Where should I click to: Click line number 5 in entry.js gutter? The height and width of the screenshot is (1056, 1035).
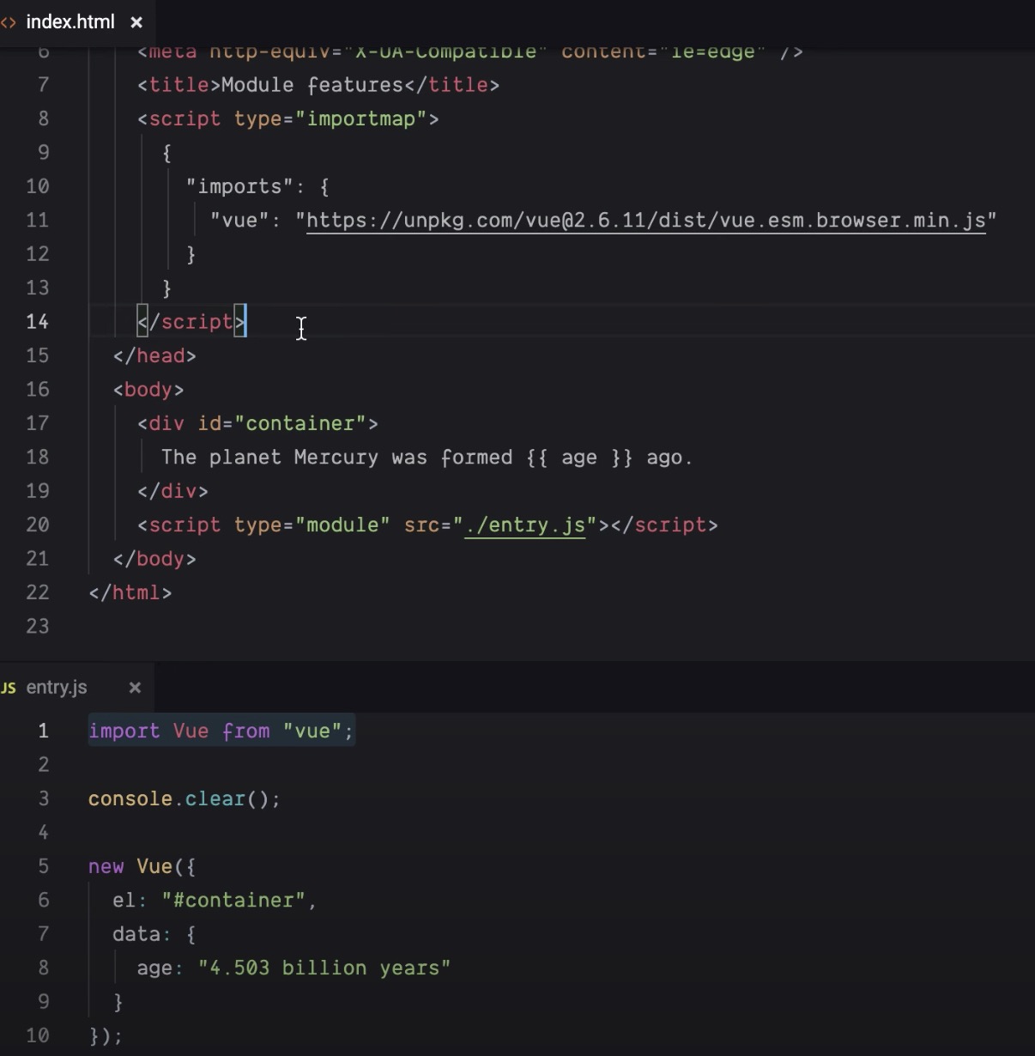pos(43,866)
